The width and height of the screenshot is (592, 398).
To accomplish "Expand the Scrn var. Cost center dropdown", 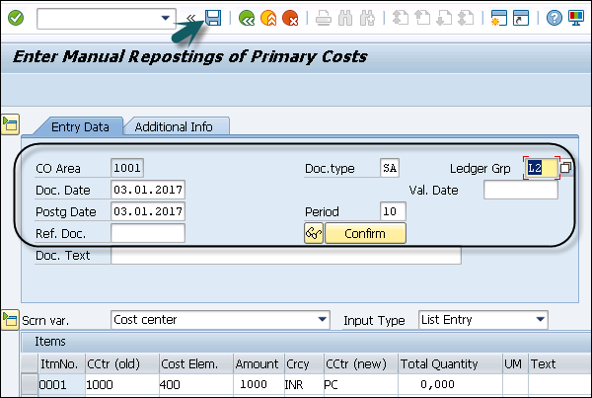I will pos(323,320).
